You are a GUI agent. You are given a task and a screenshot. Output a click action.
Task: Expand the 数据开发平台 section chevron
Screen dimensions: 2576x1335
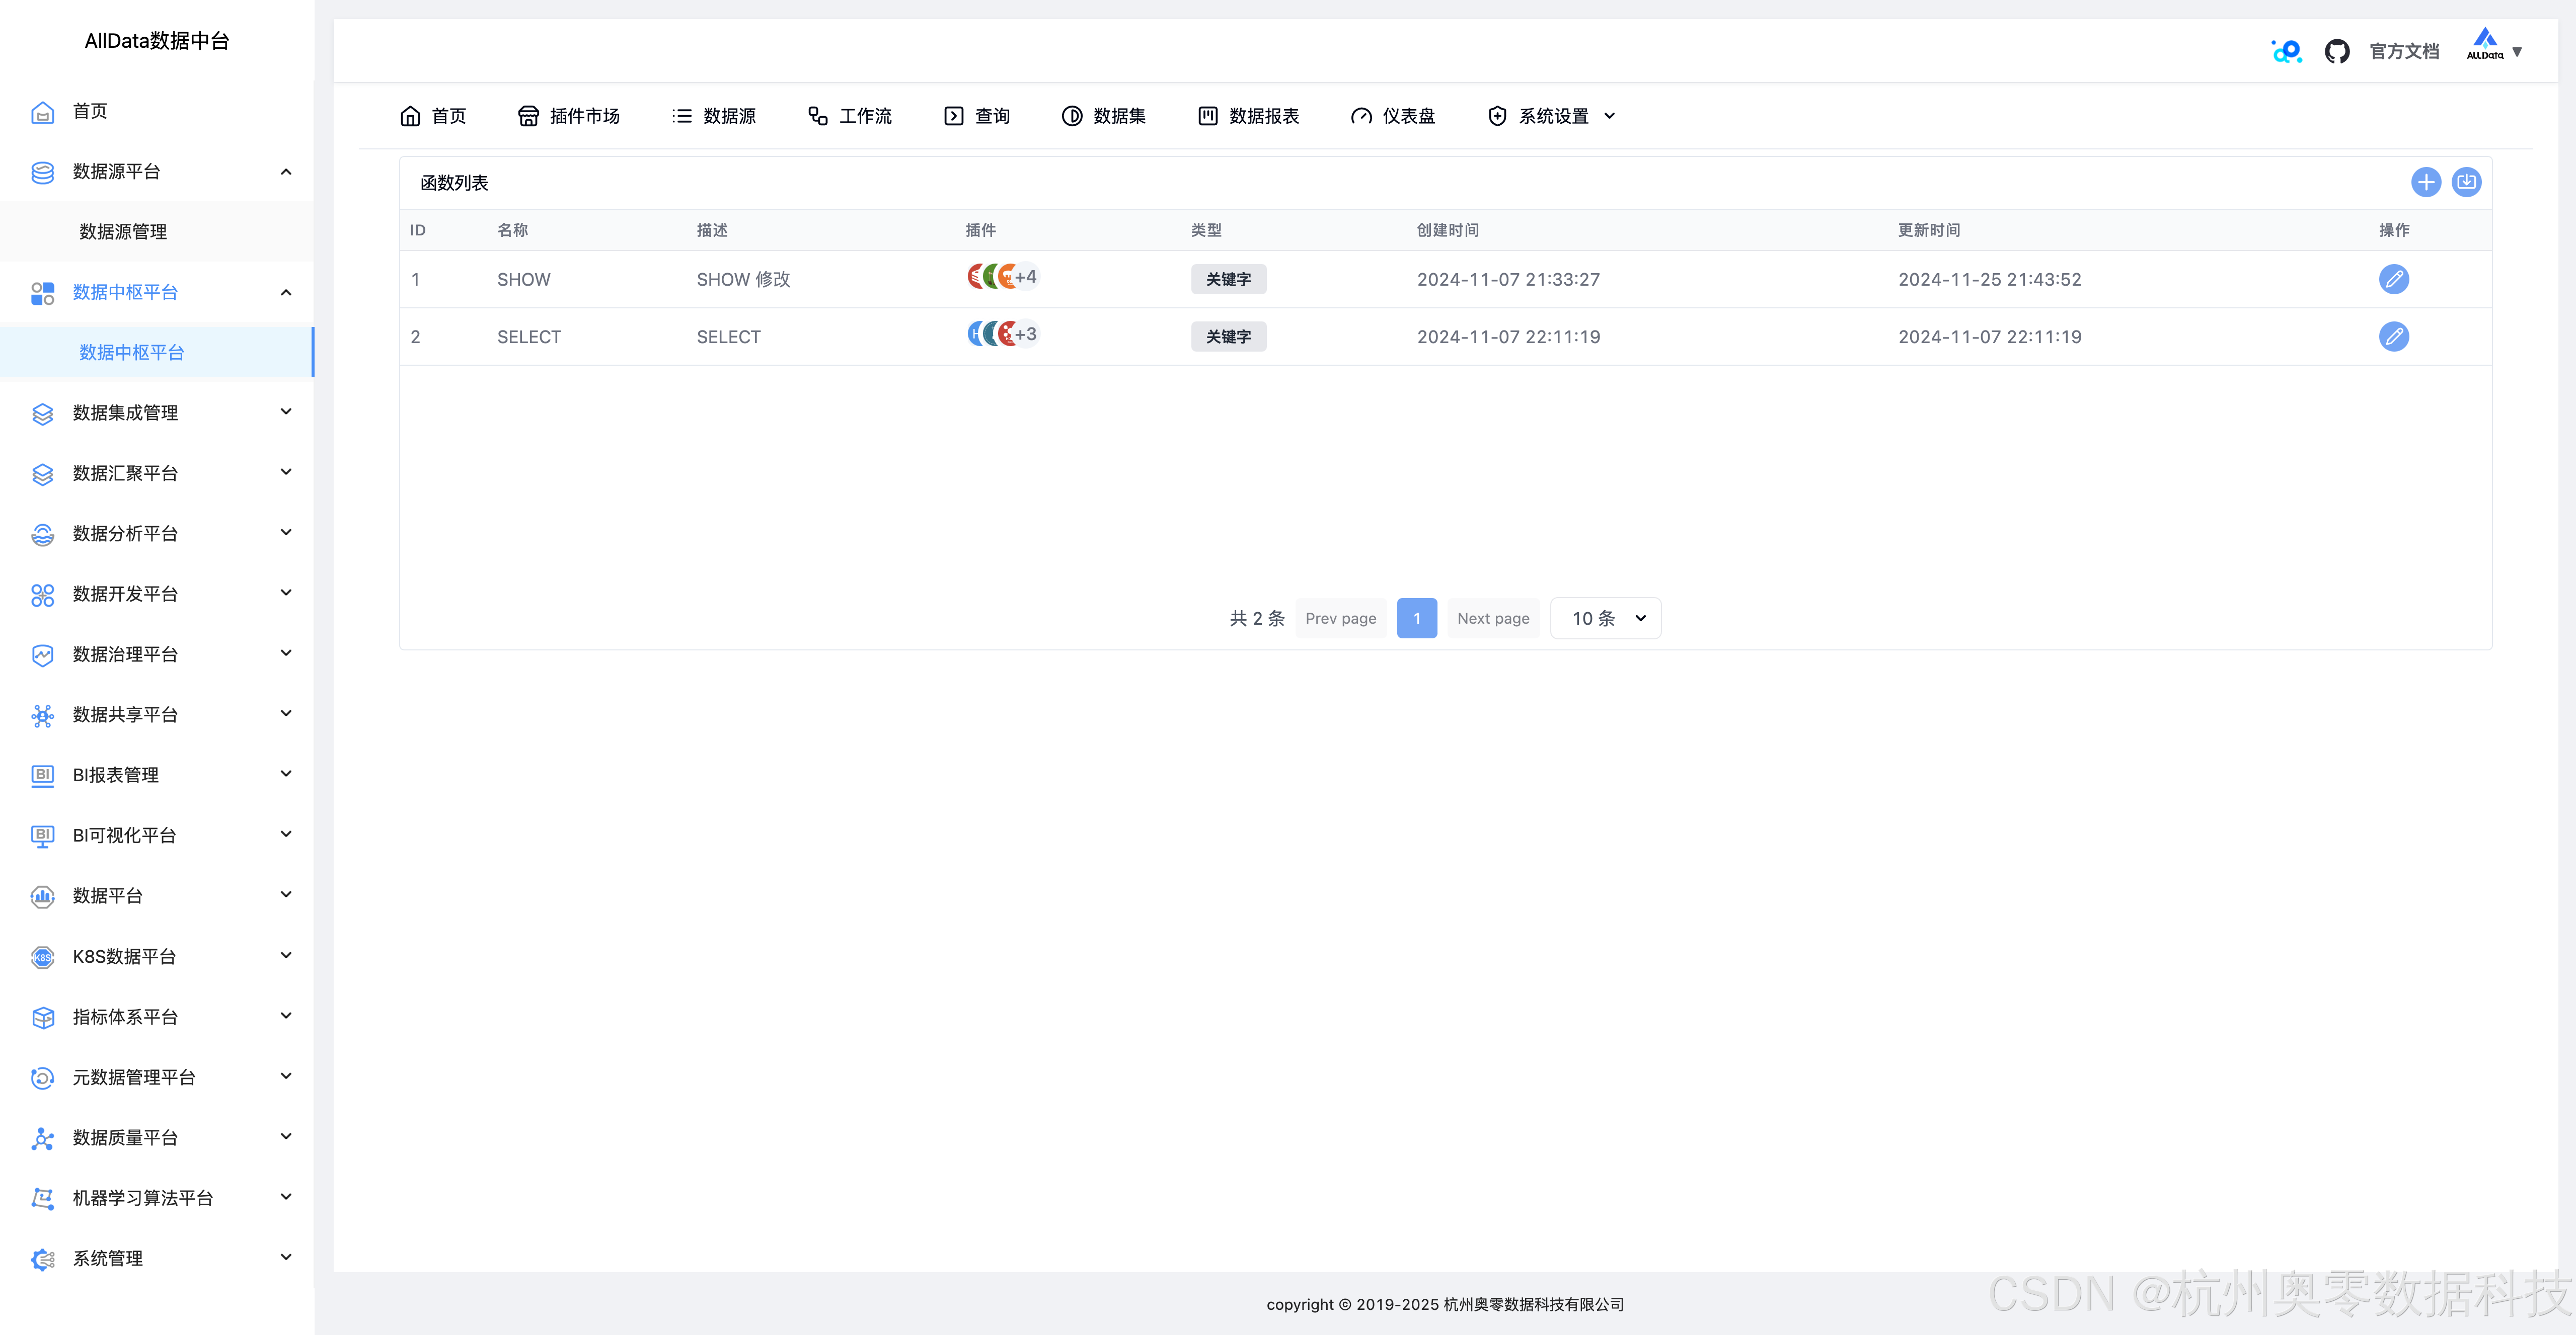coord(286,593)
